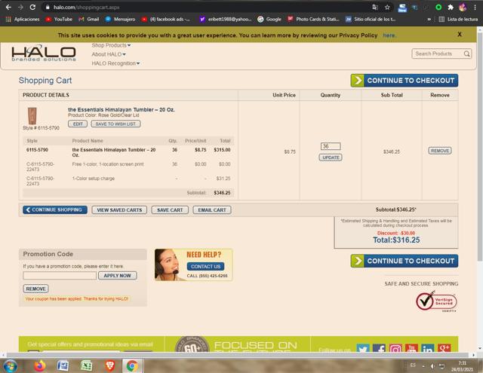Image resolution: width=483 pixels, height=373 pixels.
Task: Click the tumbler product thumbnail
Action: pos(32,115)
